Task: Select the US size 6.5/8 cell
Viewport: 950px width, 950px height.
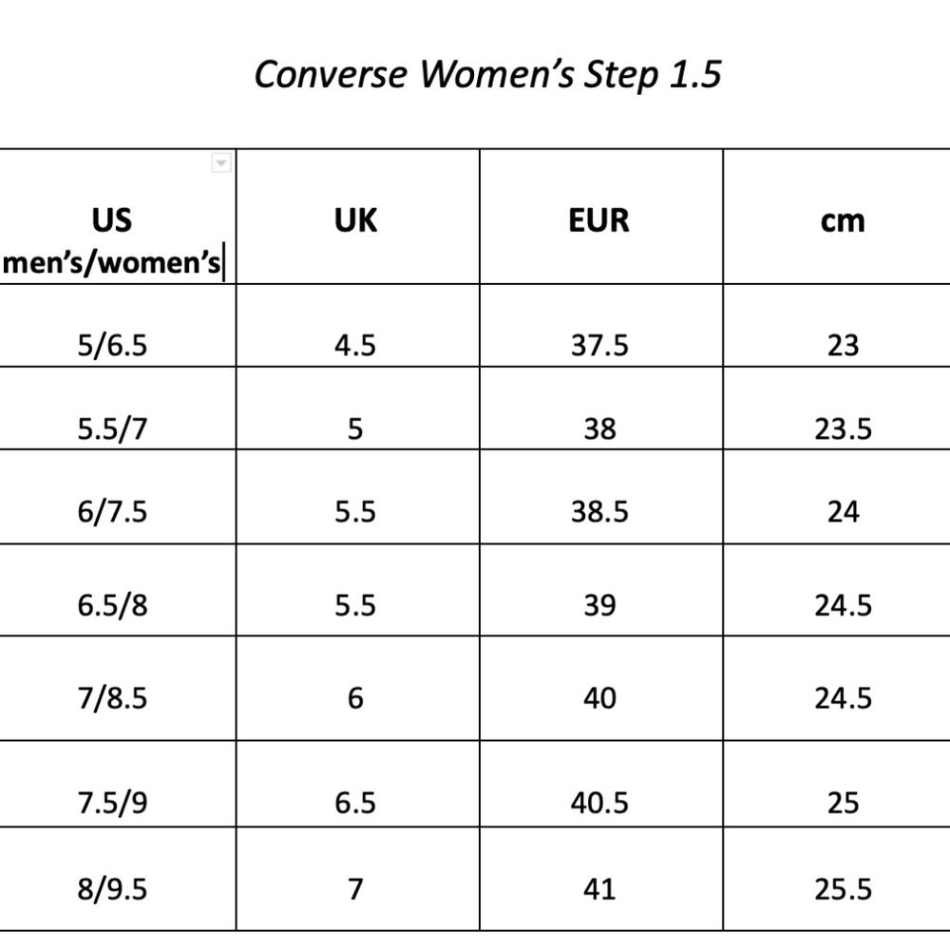Action: coord(113,605)
